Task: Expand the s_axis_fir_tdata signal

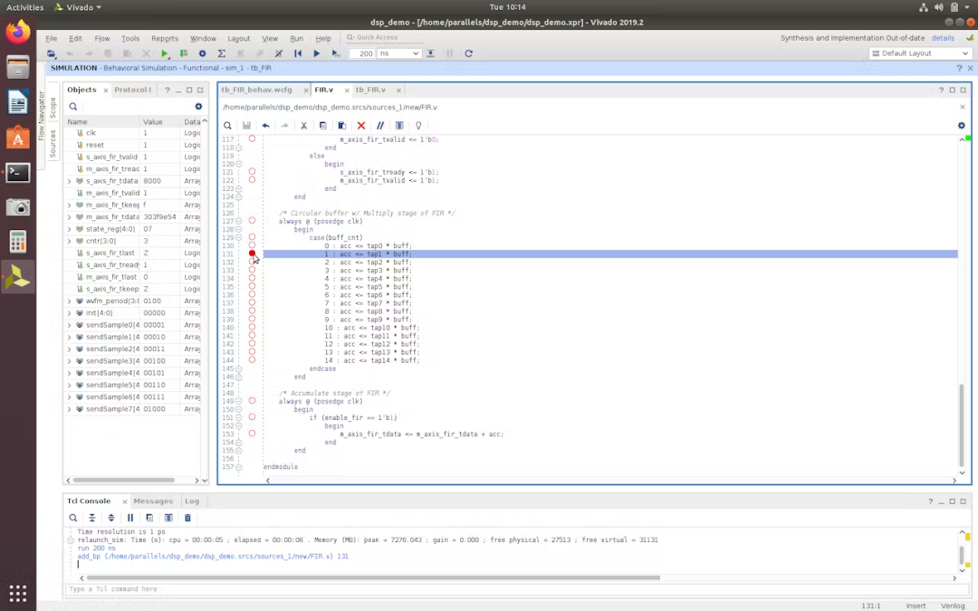Action: pyautogui.click(x=70, y=181)
